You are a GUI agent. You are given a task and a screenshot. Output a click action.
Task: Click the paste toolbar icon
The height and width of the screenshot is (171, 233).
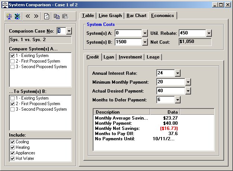65,16
